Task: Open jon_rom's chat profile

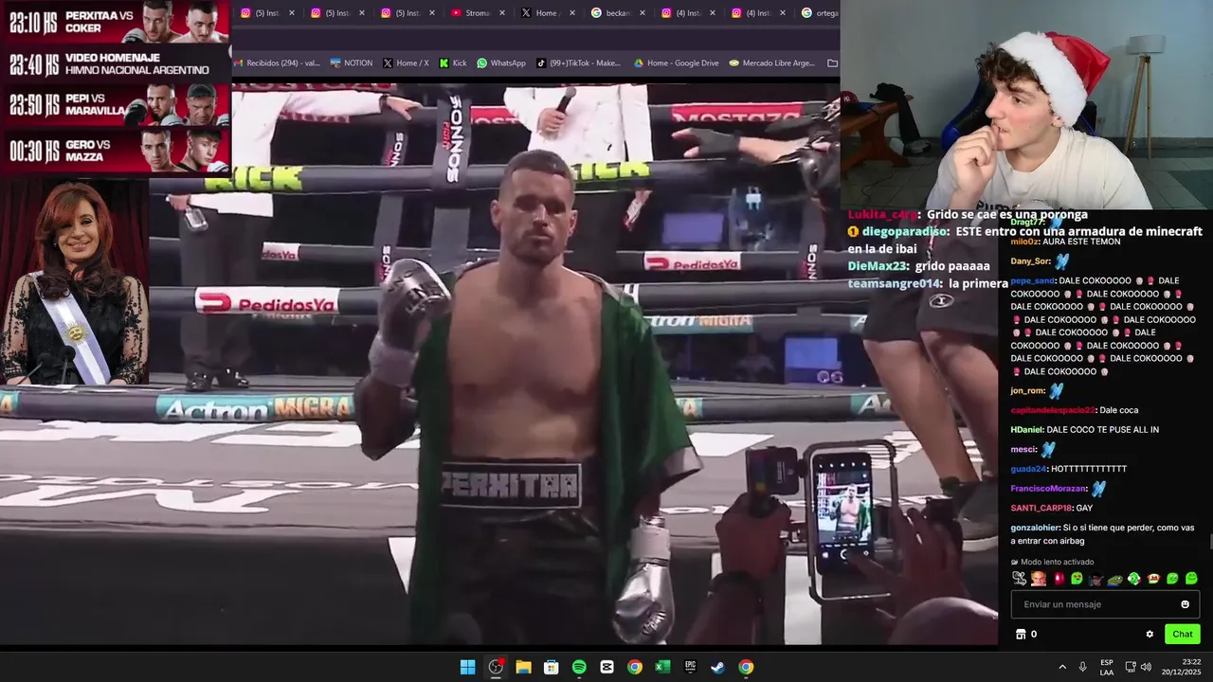Action: click(1028, 390)
